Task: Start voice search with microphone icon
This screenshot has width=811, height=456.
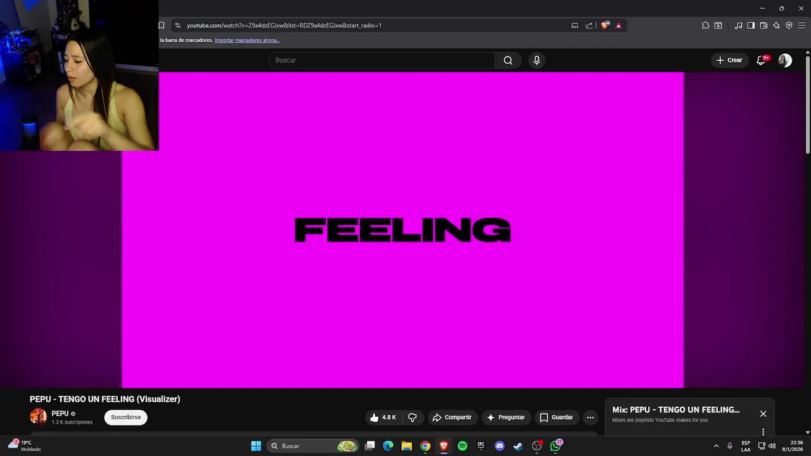Action: click(x=537, y=60)
